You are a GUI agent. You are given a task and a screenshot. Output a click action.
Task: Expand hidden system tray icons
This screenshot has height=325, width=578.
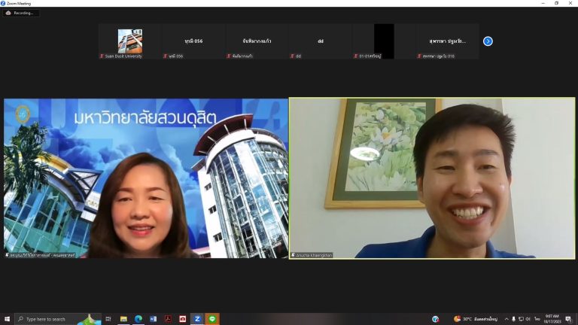coord(507,319)
